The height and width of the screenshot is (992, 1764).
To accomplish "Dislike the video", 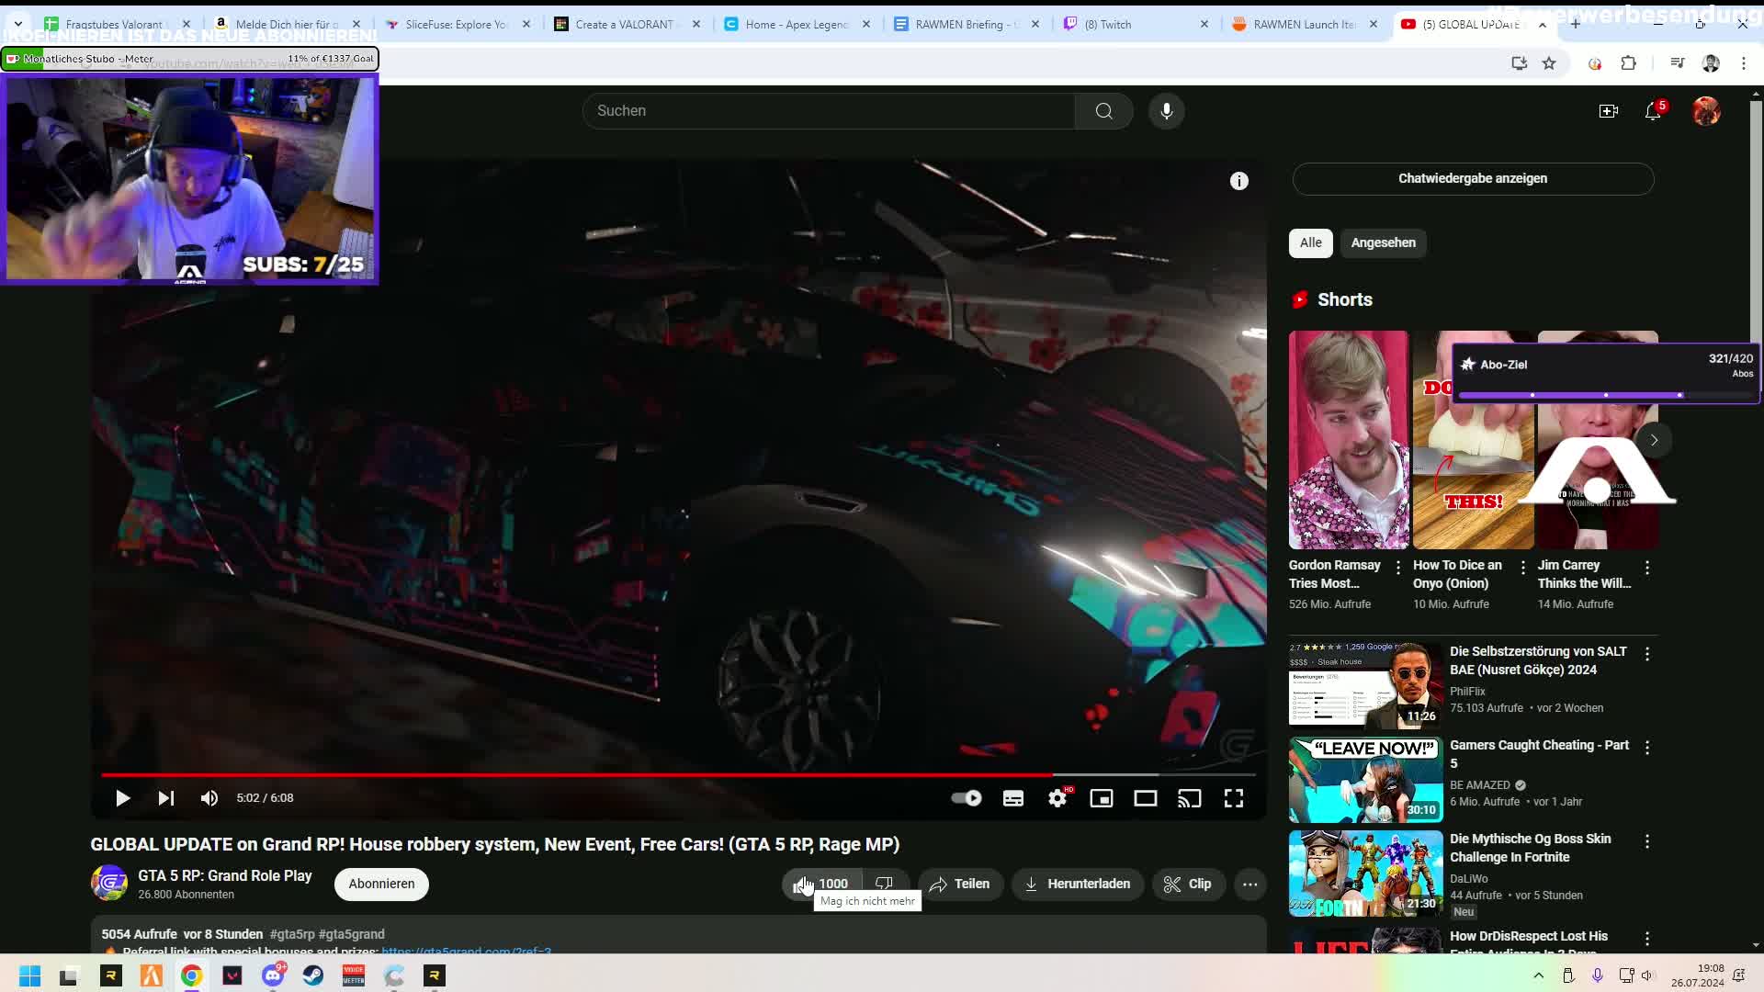I will point(885,884).
